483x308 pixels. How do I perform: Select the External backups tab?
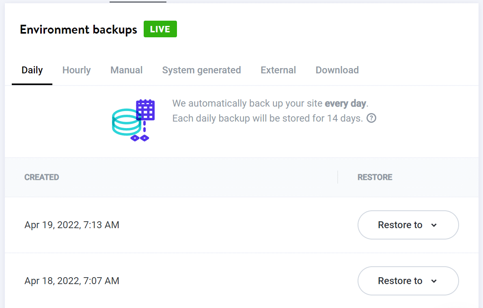pyautogui.click(x=278, y=70)
